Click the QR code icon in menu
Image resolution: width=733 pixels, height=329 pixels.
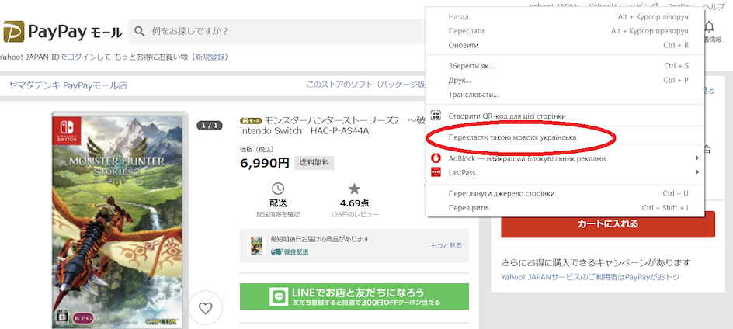[436, 116]
